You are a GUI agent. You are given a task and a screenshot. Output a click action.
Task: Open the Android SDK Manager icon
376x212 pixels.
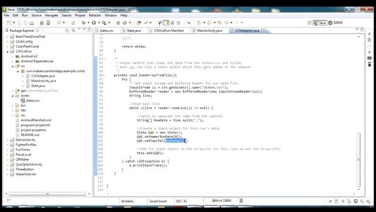pos(42,23)
